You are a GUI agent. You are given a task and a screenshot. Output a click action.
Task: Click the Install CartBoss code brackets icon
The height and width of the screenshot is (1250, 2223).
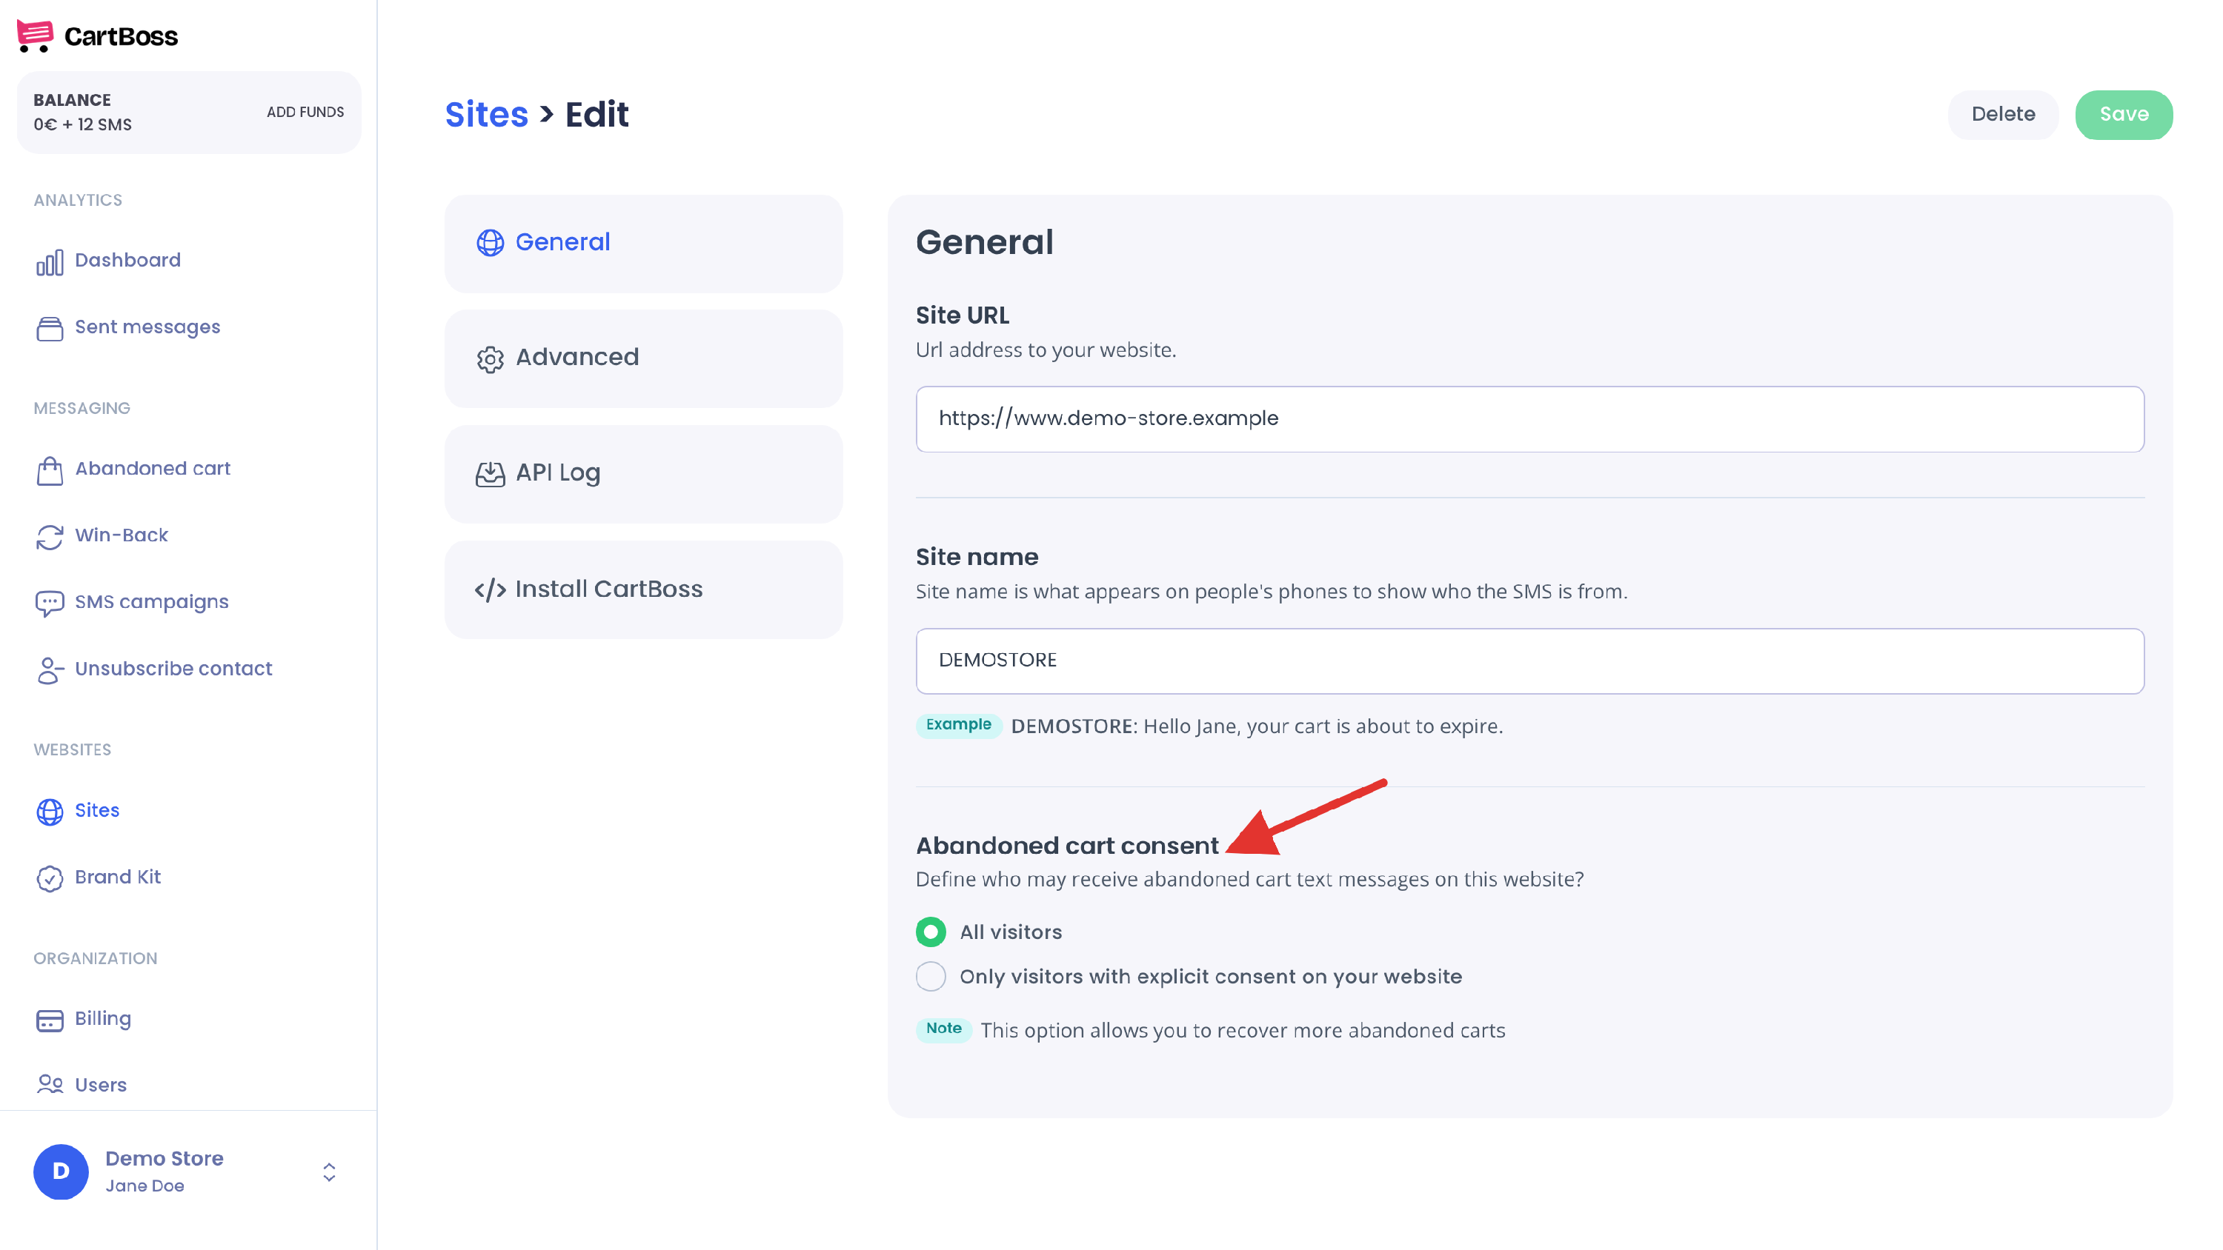point(490,590)
